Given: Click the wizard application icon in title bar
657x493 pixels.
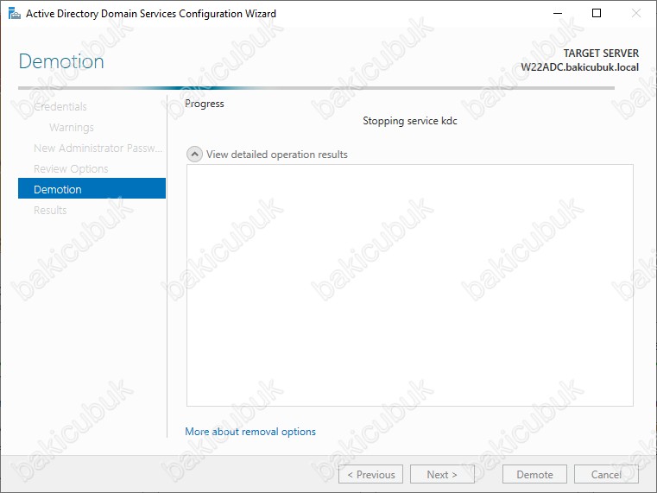Looking at the screenshot, I should (x=15, y=14).
